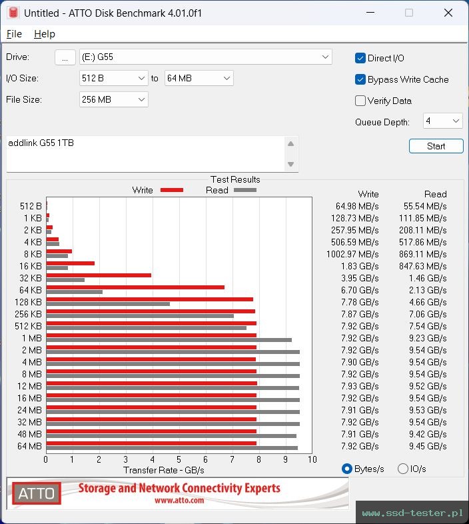469x524 pixels.
Task: Click the Start button to run benchmark
Action: coord(436,146)
